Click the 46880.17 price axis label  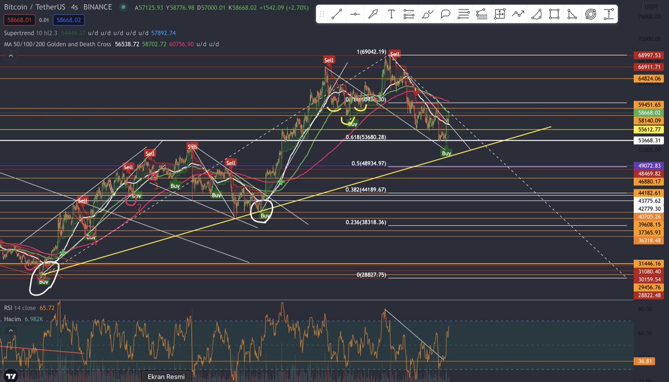tap(650, 181)
